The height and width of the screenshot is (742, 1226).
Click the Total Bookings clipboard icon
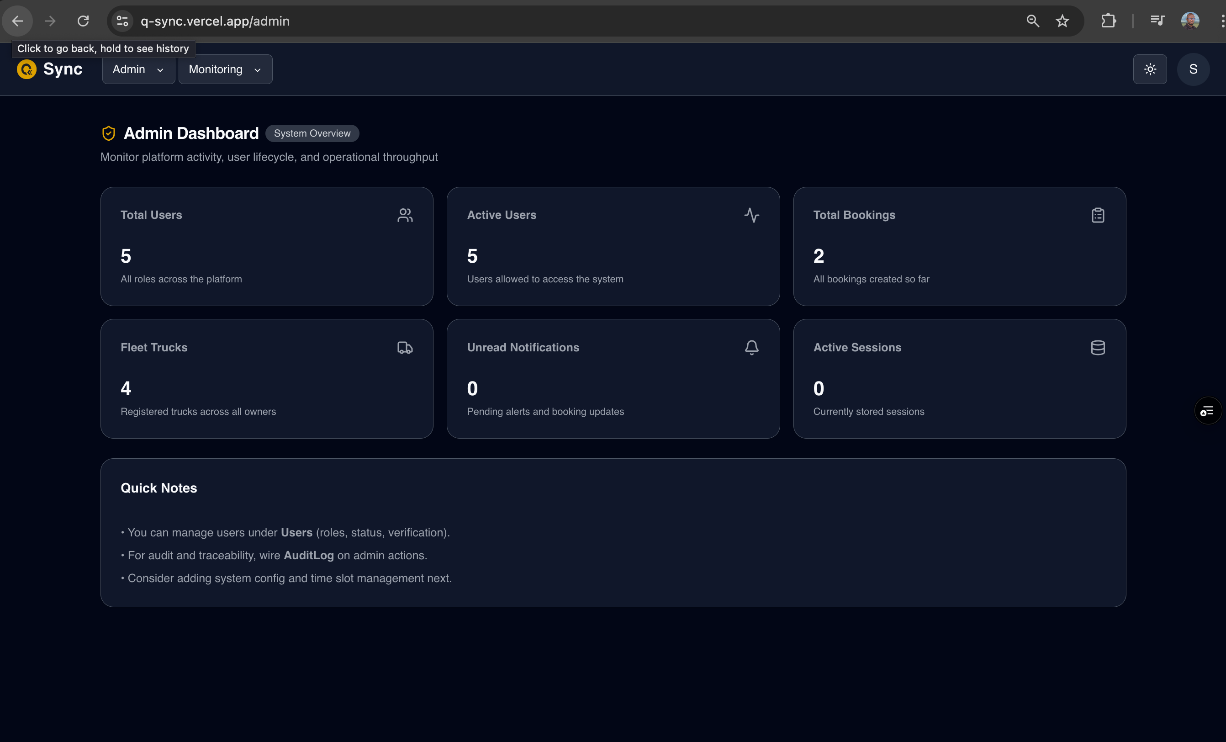tap(1098, 215)
